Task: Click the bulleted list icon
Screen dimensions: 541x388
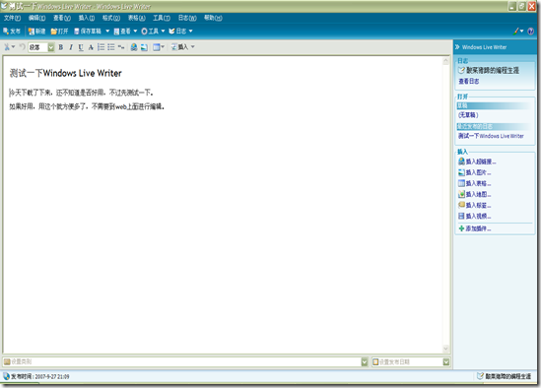Action: 110,47
